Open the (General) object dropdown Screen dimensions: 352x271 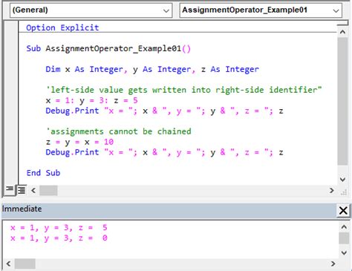point(91,10)
